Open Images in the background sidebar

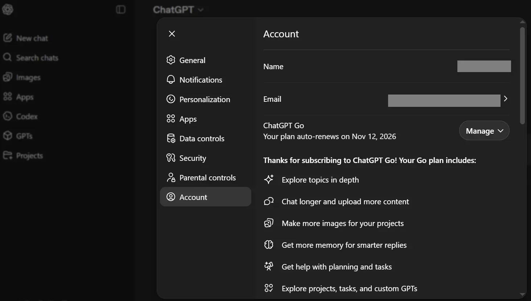coord(22,77)
